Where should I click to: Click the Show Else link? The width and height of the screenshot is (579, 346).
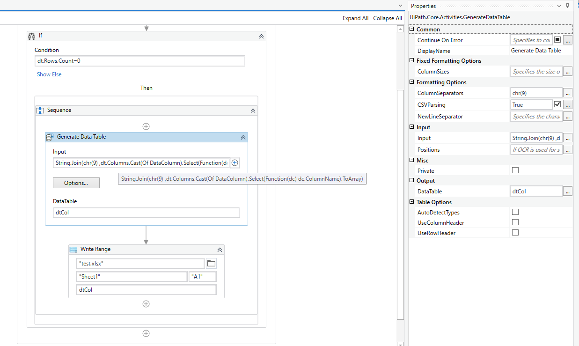click(49, 74)
